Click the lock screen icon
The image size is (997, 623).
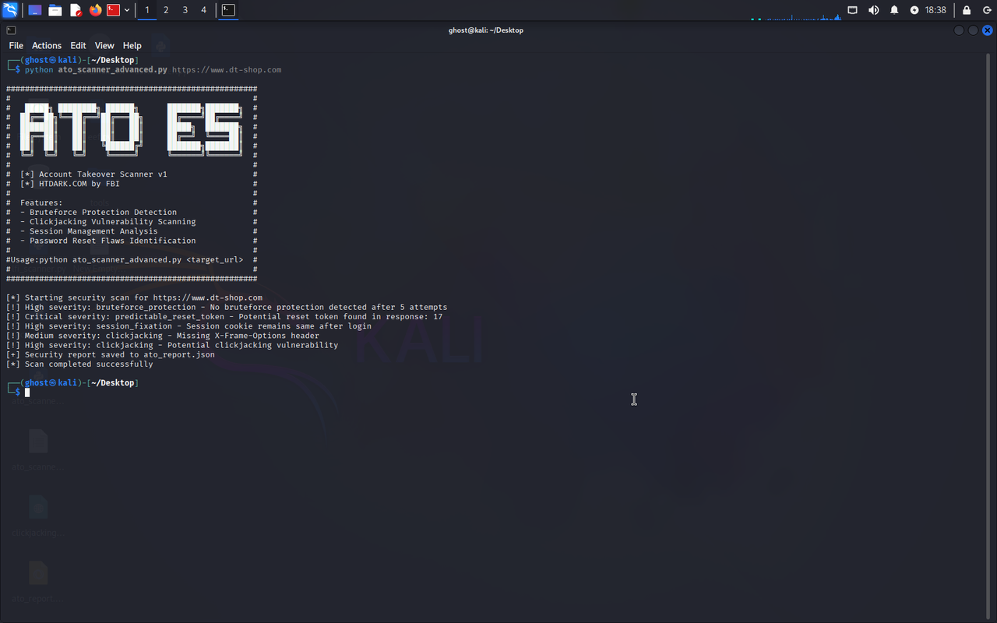click(967, 10)
